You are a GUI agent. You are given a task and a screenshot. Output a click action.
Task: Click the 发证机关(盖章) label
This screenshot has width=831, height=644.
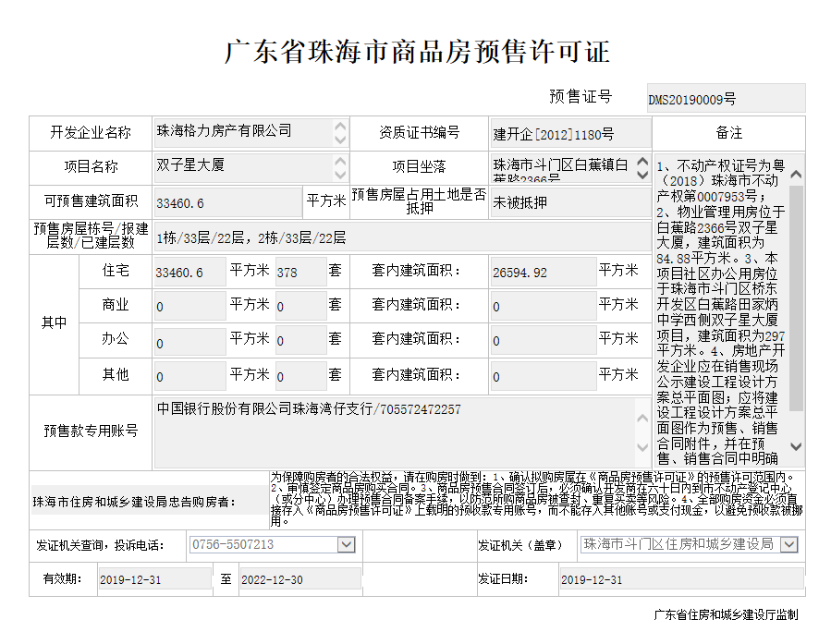[519, 545]
